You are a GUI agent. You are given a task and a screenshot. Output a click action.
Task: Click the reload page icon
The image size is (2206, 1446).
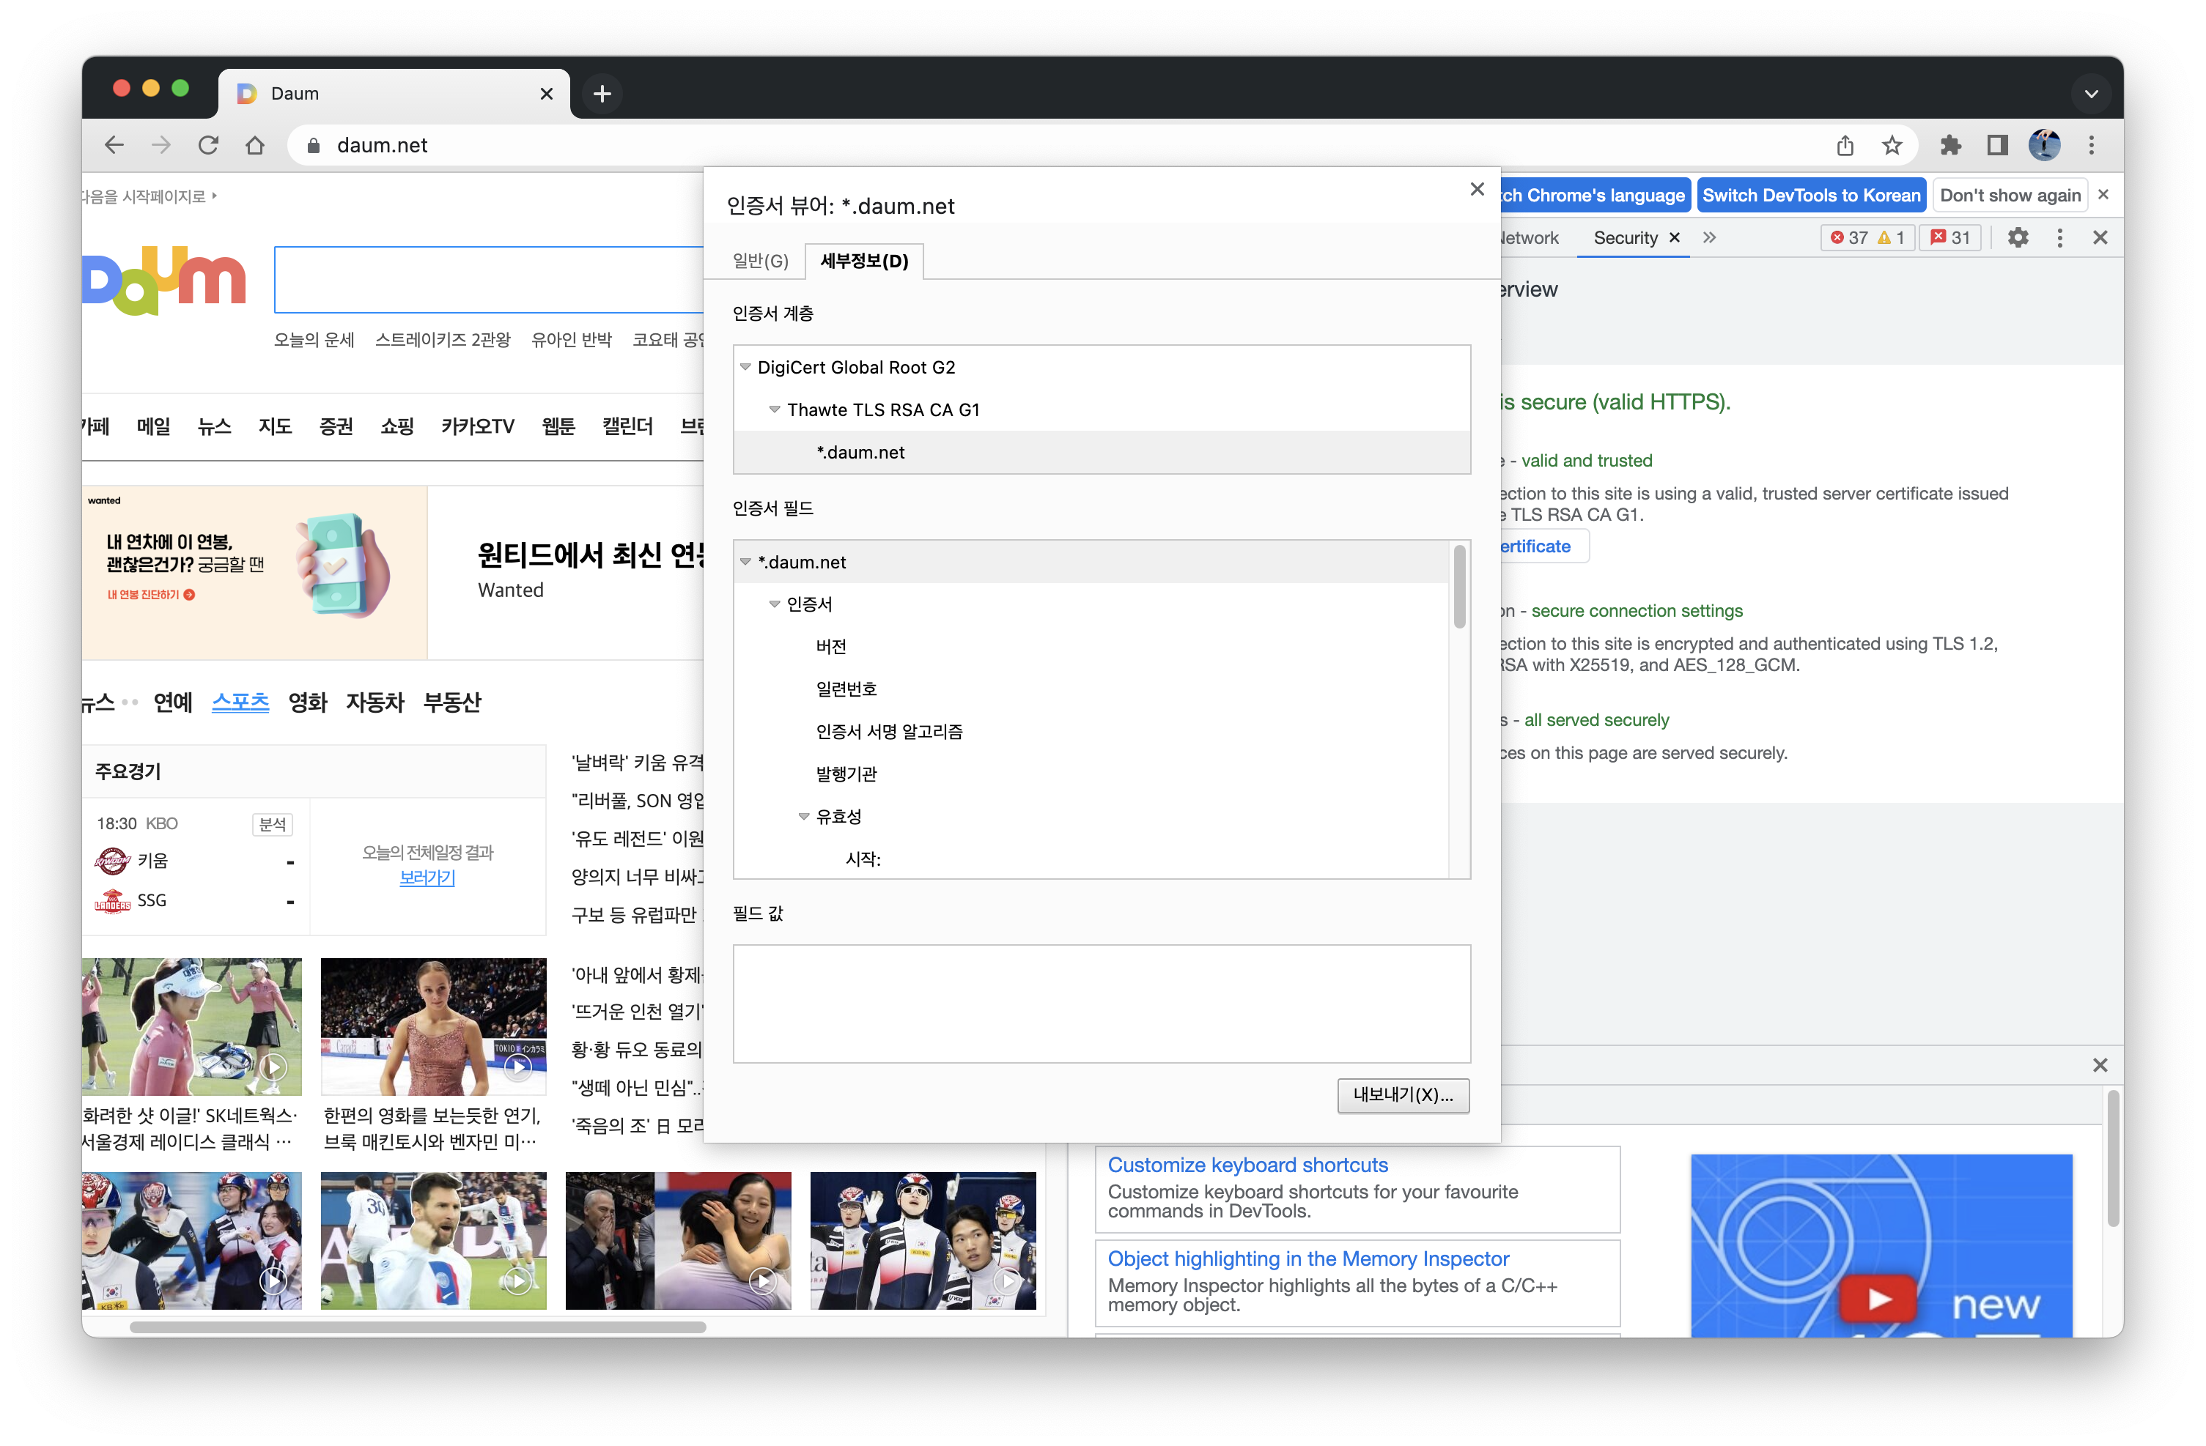(x=209, y=146)
